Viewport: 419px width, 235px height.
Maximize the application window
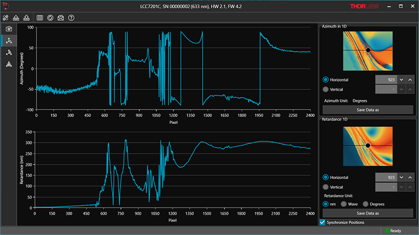pos(401,6)
